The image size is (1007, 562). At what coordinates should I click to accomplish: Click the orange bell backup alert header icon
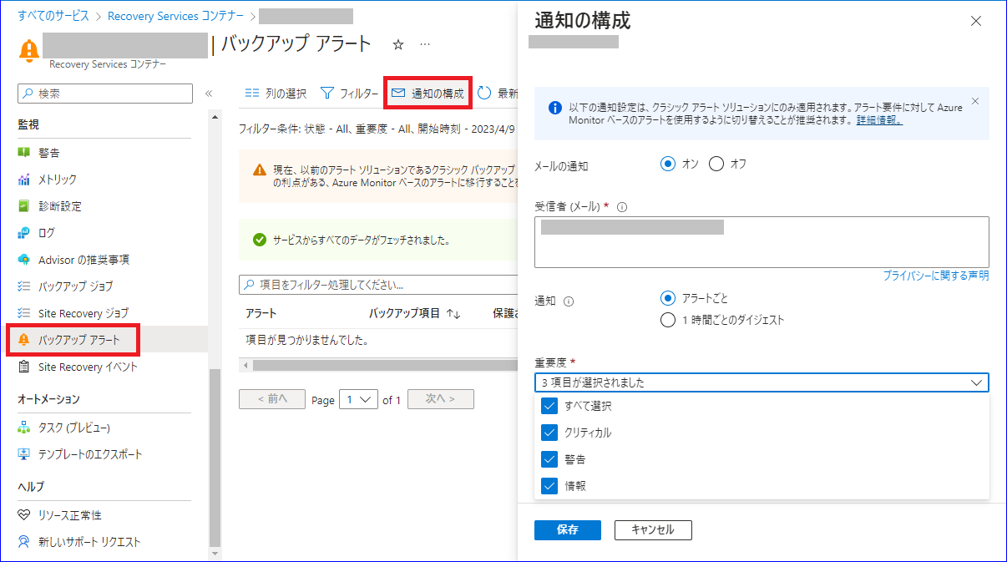[28, 50]
